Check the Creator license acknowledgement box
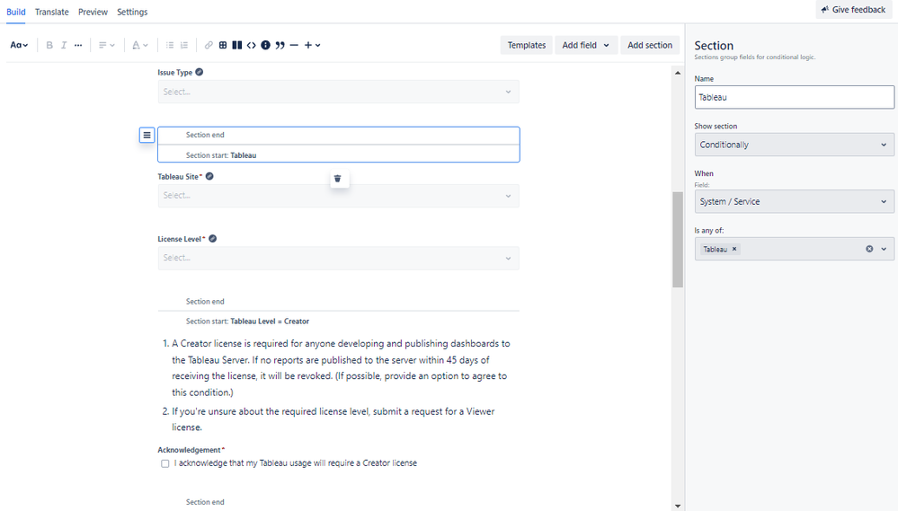898x511 pixels. click(164, 463)
